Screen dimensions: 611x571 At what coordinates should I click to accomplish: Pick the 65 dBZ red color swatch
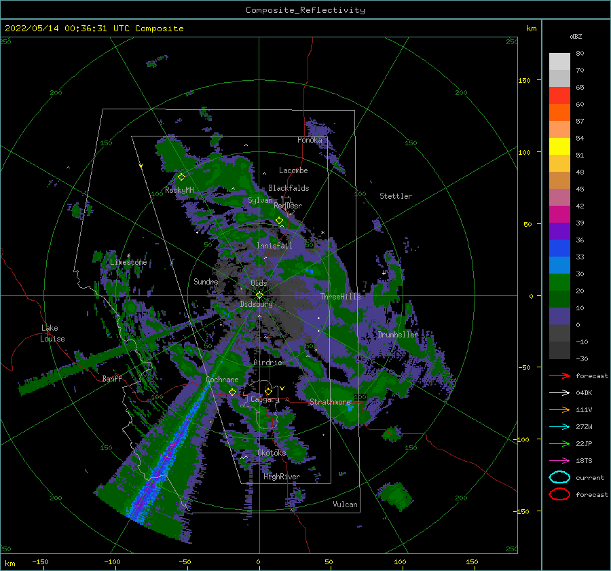[x=559, y=96]
